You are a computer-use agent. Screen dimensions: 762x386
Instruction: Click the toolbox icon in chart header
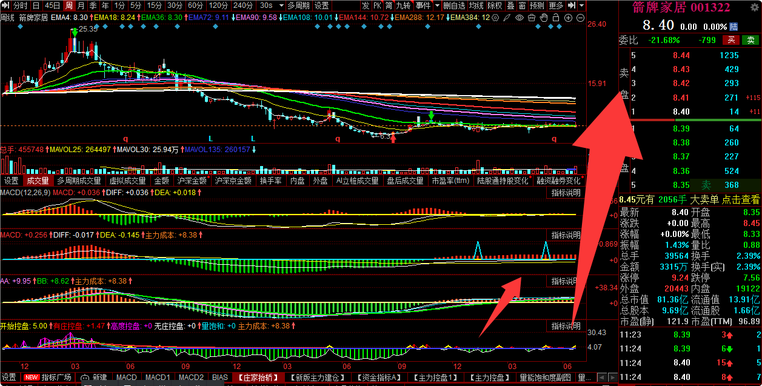pos(532,18)
